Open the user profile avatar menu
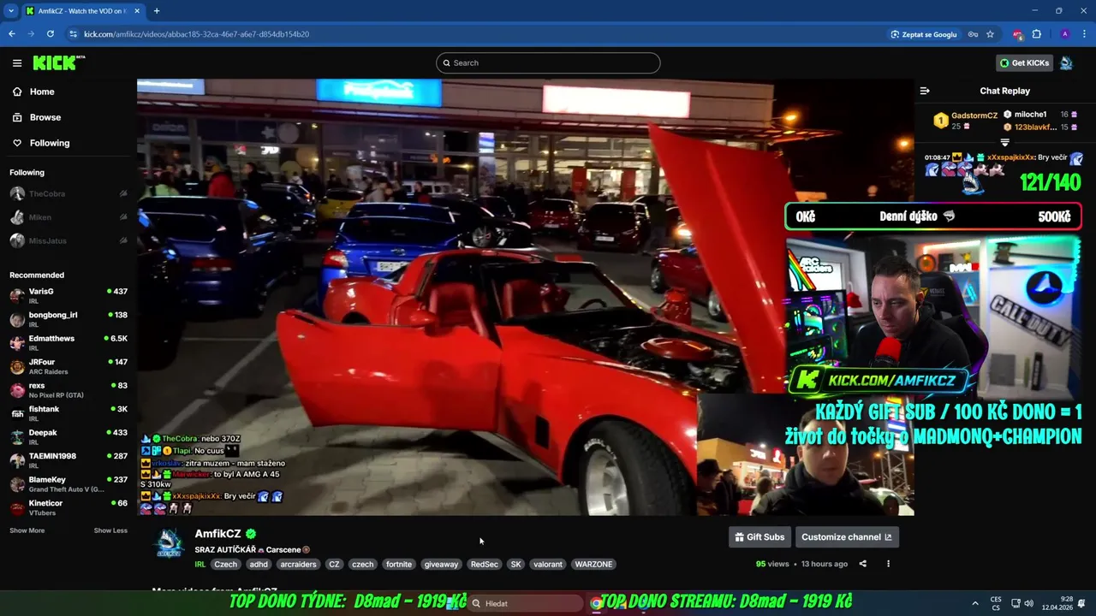 pyautogui.click(x=1066, y=62)
